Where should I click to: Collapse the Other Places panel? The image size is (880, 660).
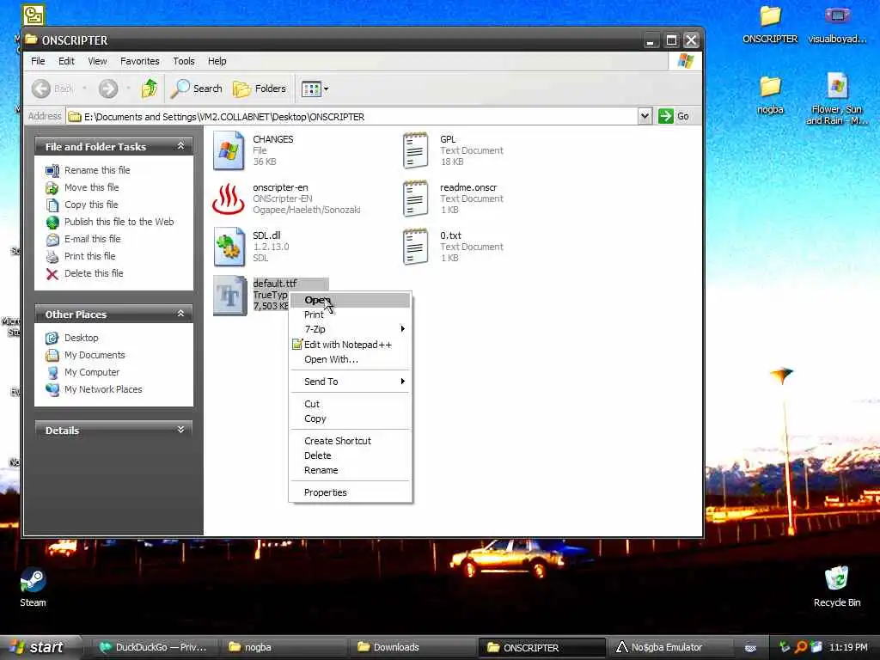(x=180, y=314)
